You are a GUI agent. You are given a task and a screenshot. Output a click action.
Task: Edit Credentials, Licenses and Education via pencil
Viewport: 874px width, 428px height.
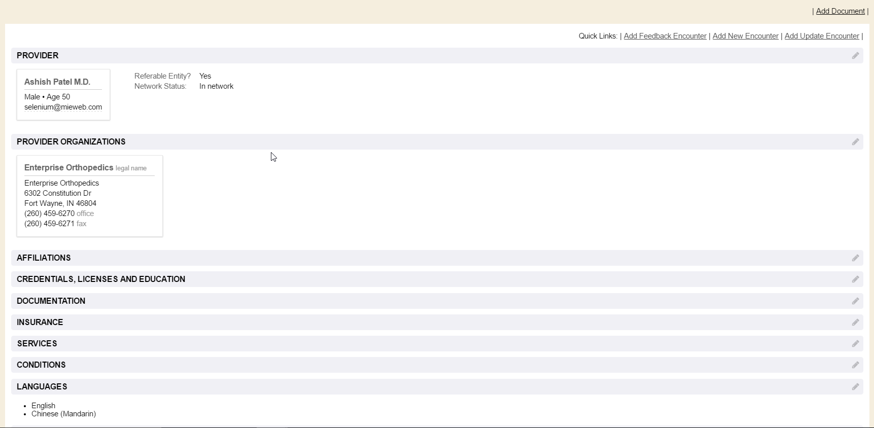pyautogui.click(x=855, y=279)
